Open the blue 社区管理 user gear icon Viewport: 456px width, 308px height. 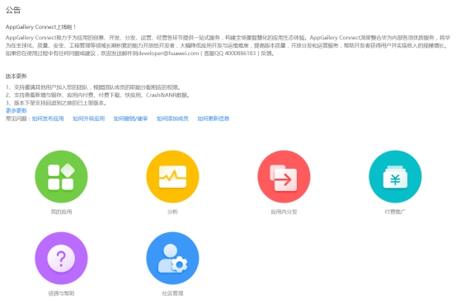[x=172, y=258]
